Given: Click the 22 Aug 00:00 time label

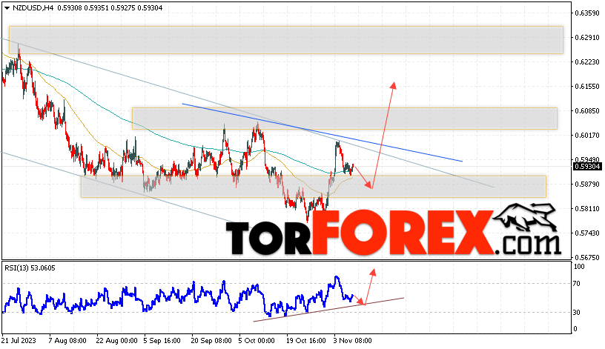Looking at the screenshot, I should tap(117, 341).
